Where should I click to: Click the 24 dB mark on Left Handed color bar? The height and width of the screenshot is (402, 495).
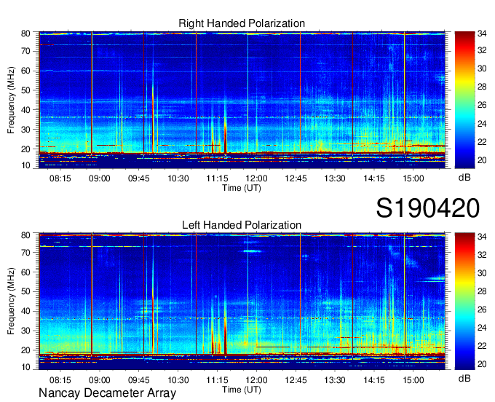click(x=482, y=328)
